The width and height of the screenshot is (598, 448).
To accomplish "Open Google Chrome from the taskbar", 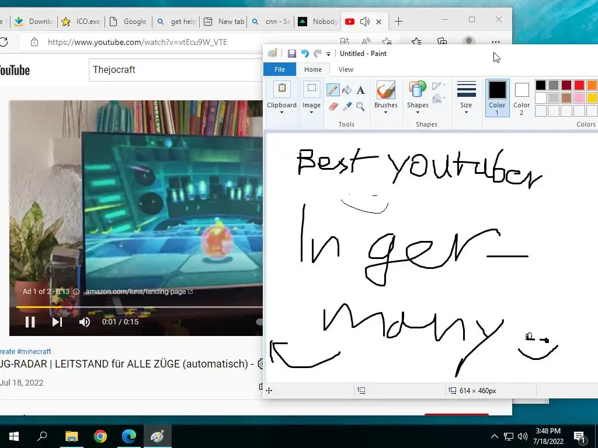I will pos(100,436).
